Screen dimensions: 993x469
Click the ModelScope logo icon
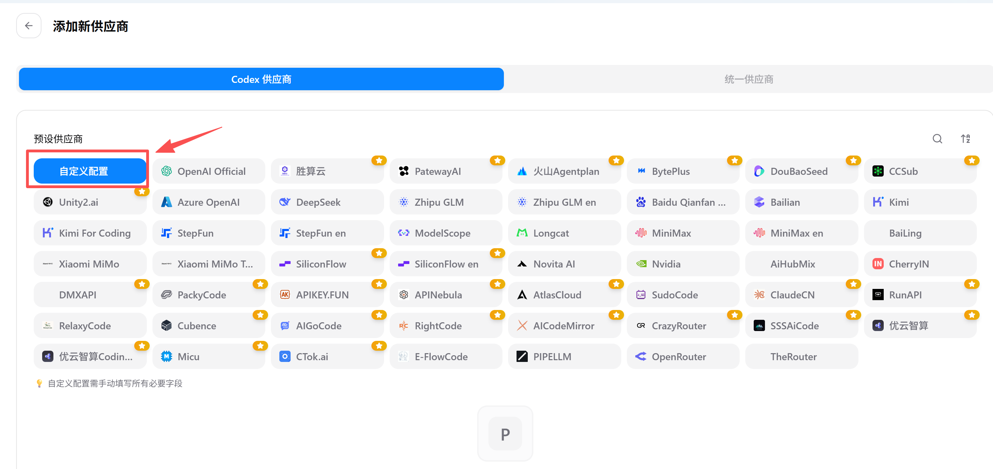tap(404, 233)
